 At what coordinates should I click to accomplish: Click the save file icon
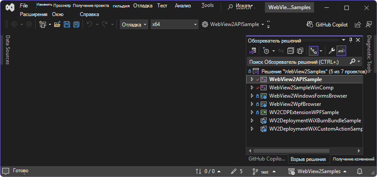click(x=67, y=24)
